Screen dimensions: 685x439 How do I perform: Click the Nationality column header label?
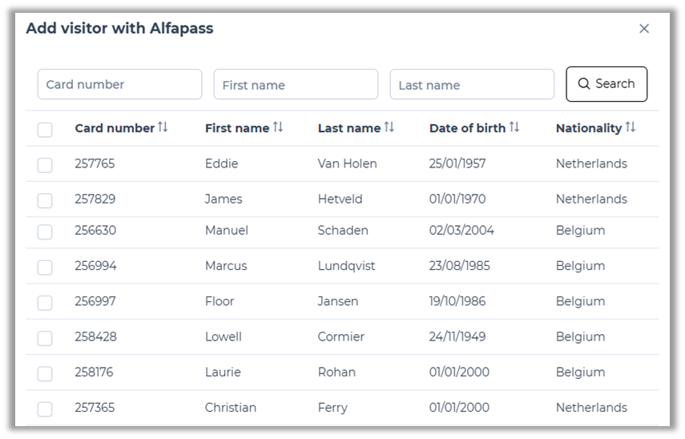[588, 128]
